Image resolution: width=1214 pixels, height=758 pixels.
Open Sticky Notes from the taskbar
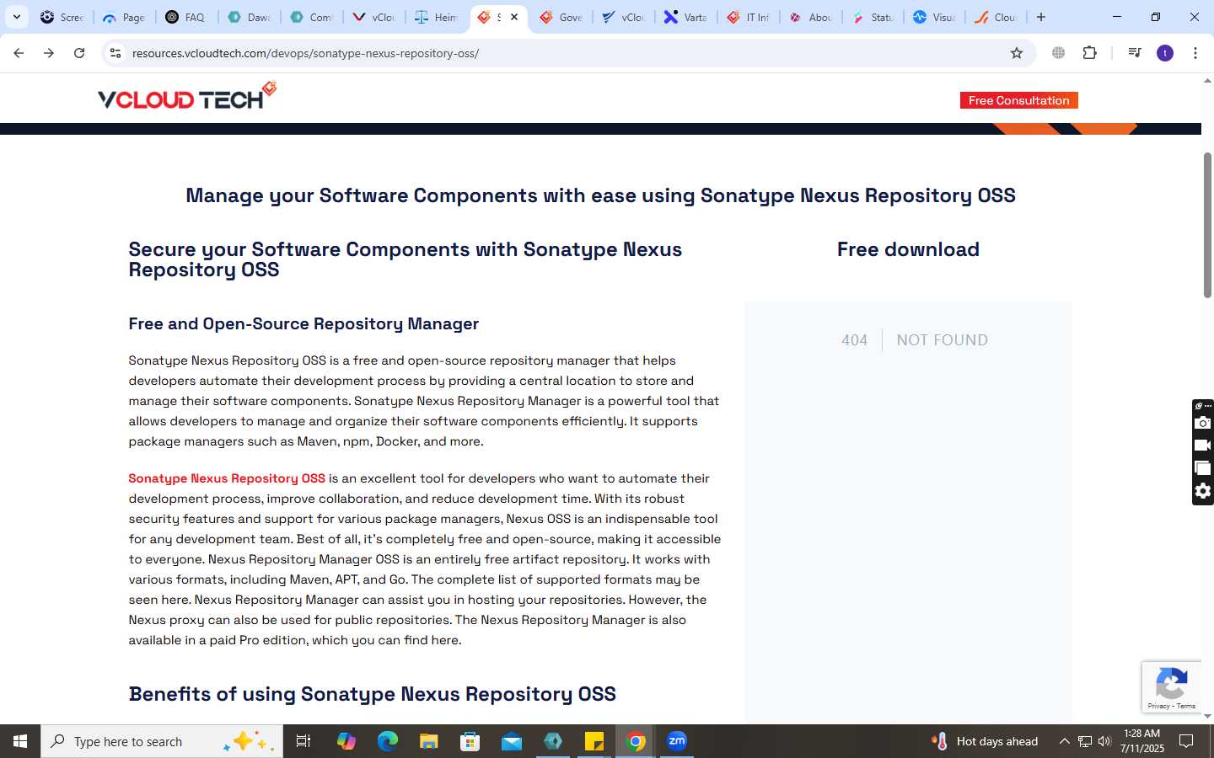pyautogui.click(x=594, y=741)
